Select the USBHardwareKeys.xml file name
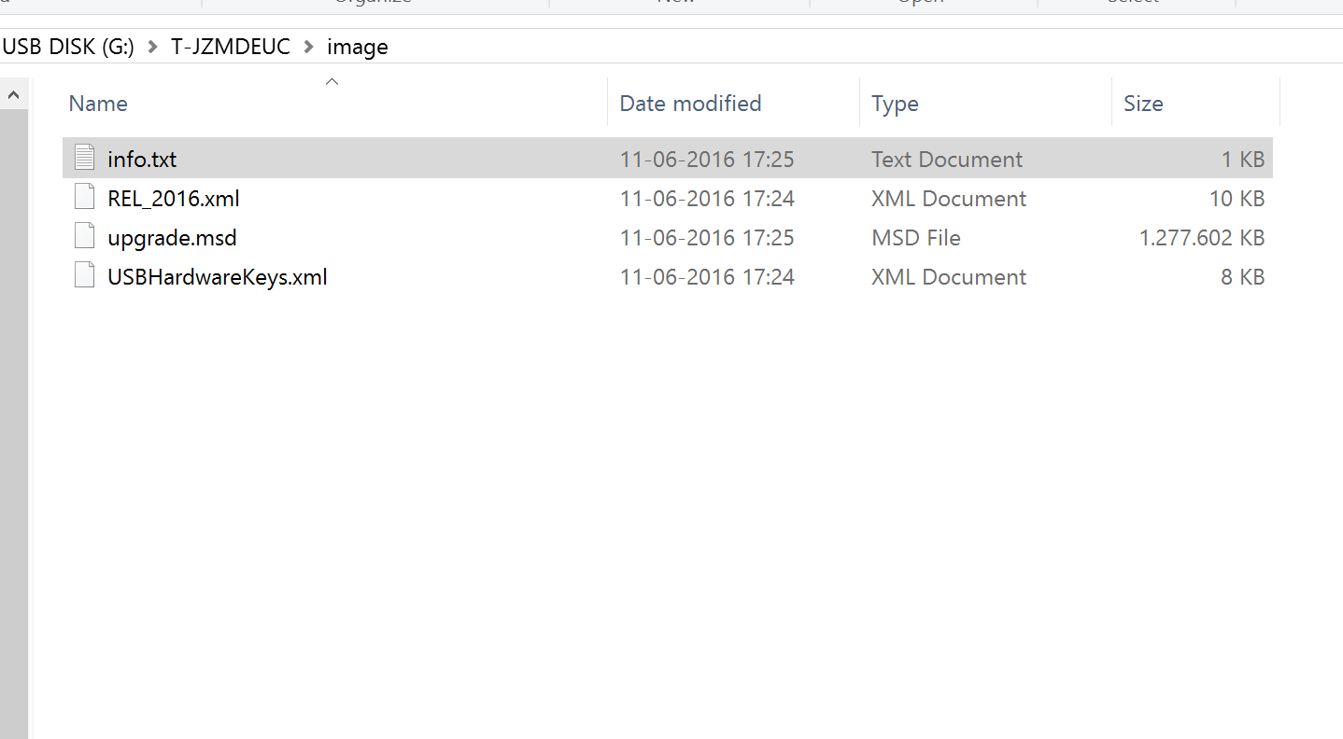The image size is (1343, 739). 217,277
